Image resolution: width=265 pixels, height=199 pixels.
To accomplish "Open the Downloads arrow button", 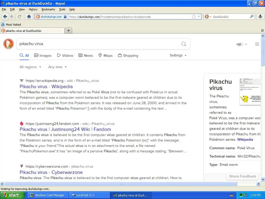I will coord(260,17).
